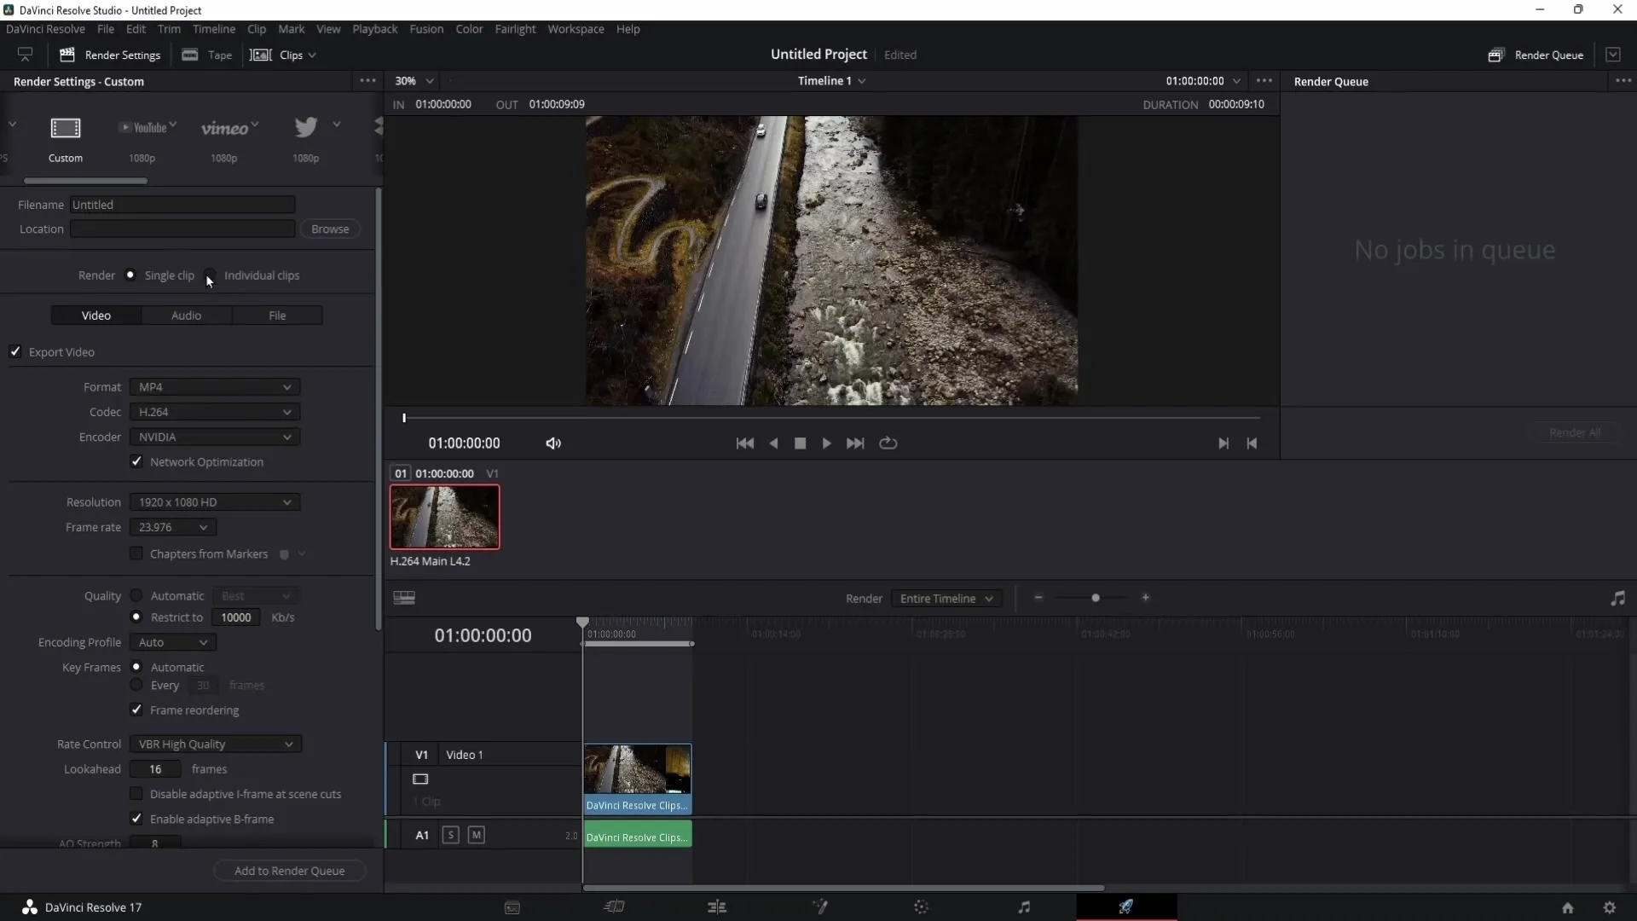Click the Add to Render Queue button
The image size is (1637, 921).
290,871
